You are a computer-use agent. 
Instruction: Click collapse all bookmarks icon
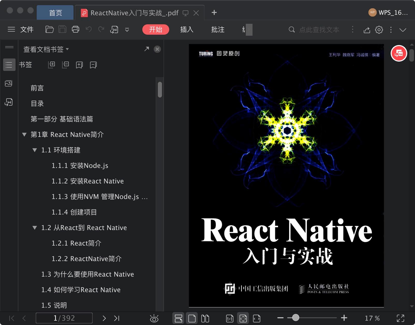tap(65, 65)
